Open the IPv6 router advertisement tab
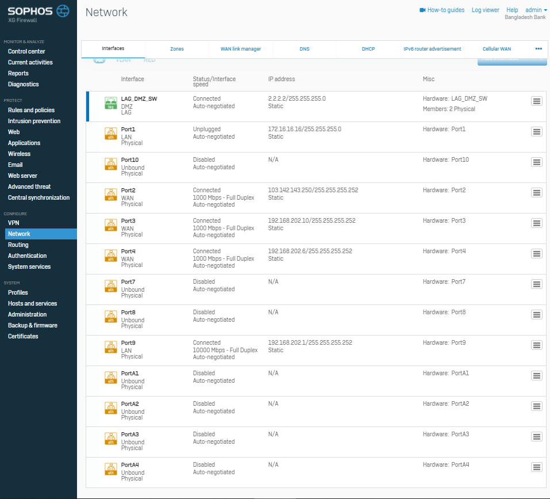Image resolution: width=550 pixels, height=499 pixels. click(432, 49)
